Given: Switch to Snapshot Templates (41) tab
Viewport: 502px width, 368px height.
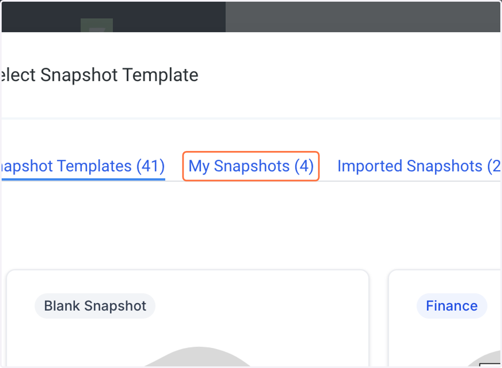Looking at the screenshot, I should [83, 166].
